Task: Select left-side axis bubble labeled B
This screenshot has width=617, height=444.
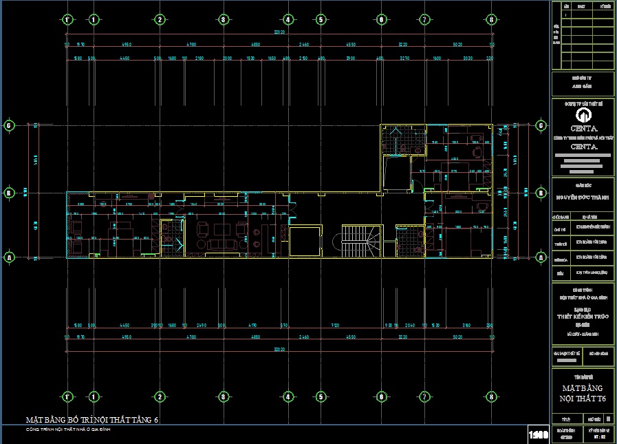Action: tap(9, 193)
